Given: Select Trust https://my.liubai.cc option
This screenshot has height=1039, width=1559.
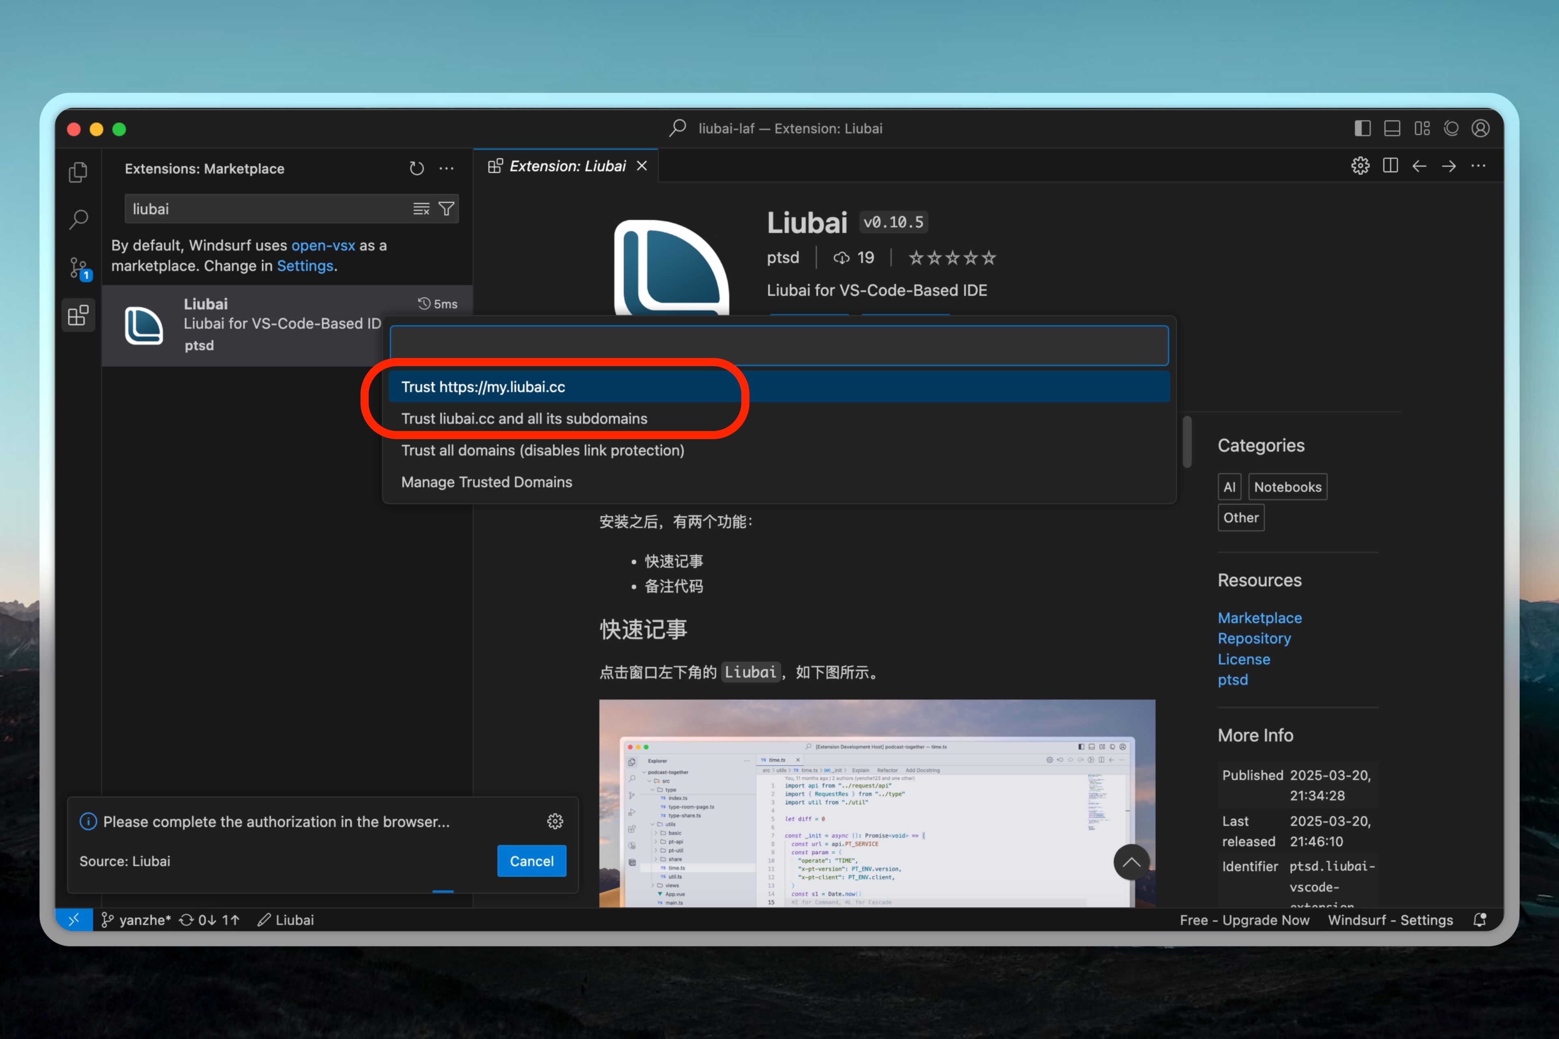Looking at the screenshot, I should point(483,387).
